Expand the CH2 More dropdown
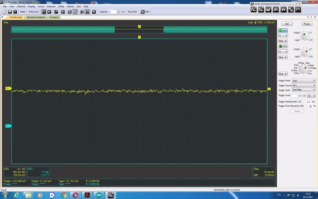Screen dimensions: 318x199 [283, 57]
